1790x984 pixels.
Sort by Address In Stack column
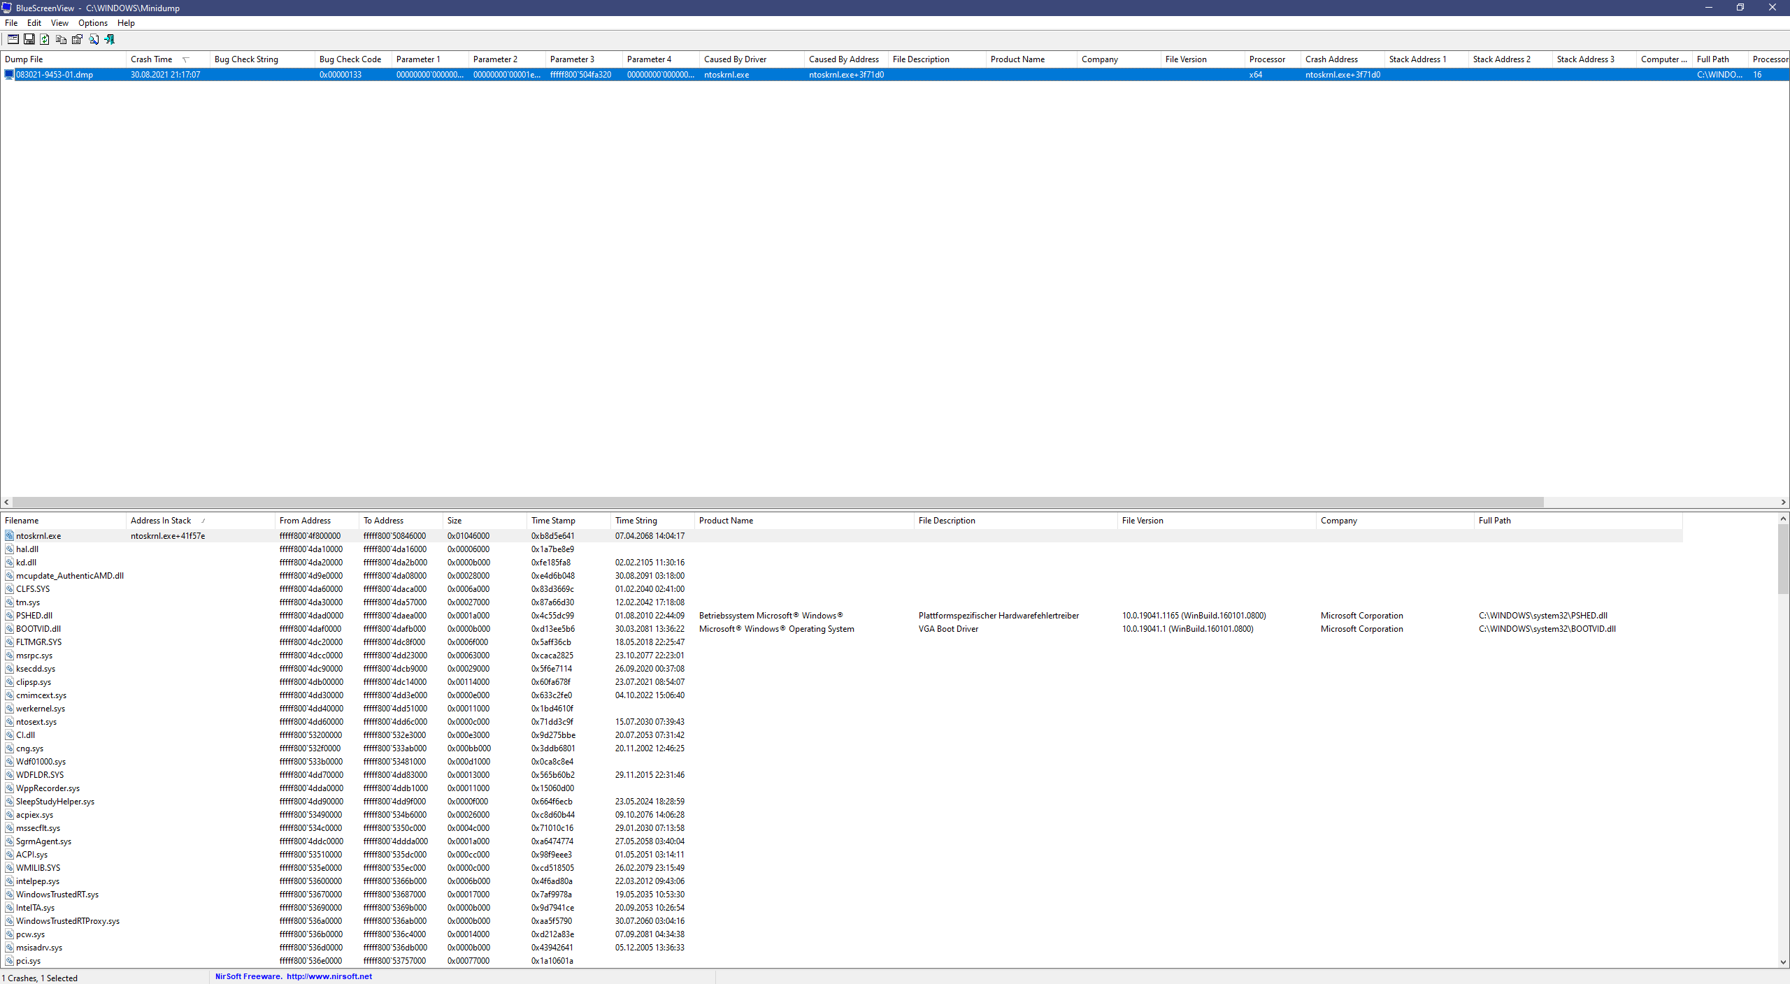pos(161,521)
